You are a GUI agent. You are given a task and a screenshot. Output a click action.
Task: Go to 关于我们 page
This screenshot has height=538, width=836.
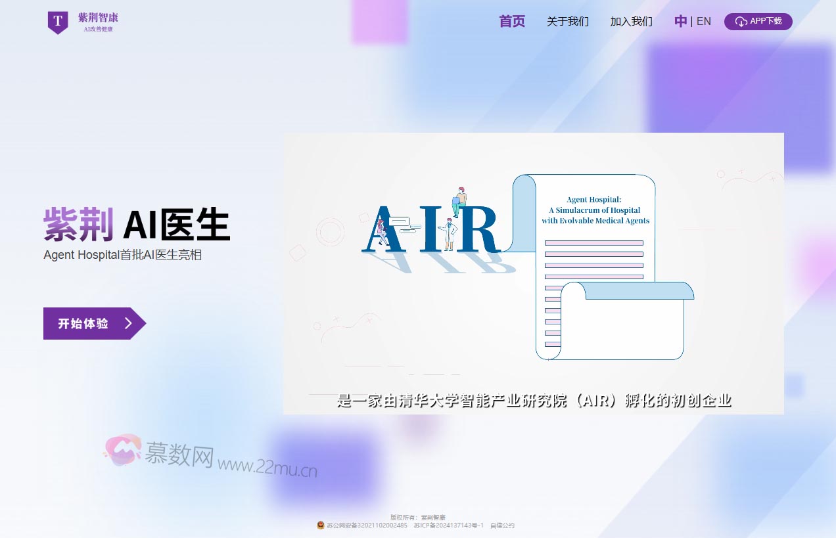(567, 22)
